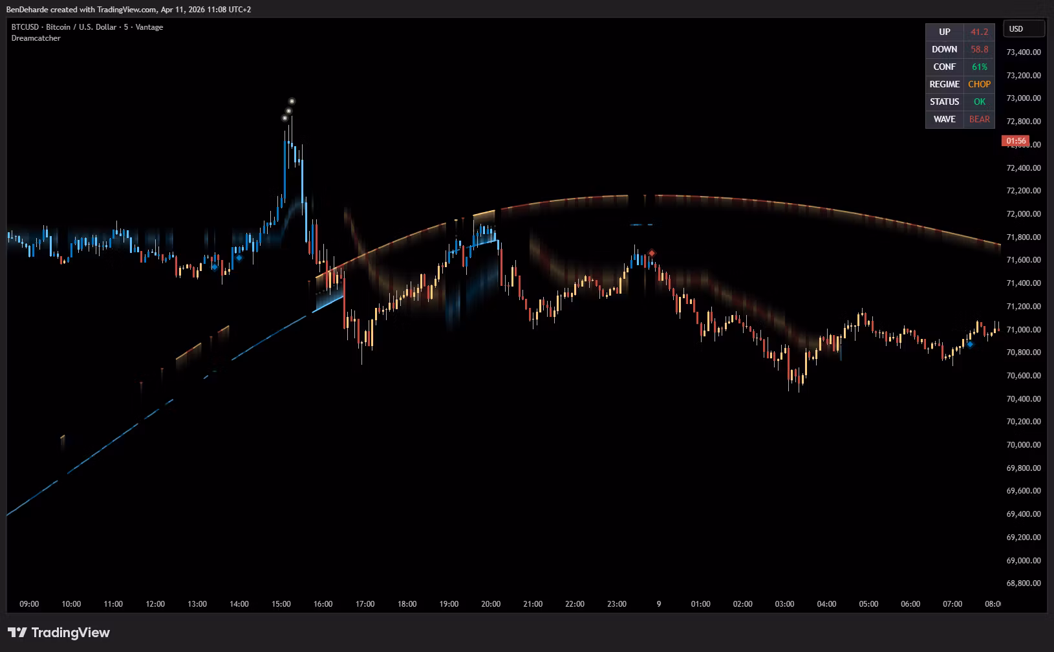The image size is (1054, 652).
Task: Click the lowest white circle at the spike
Action: pos(285,118)
